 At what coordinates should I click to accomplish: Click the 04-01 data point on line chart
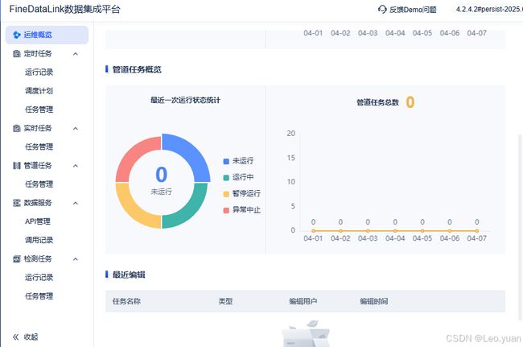(x=313, y=231)
